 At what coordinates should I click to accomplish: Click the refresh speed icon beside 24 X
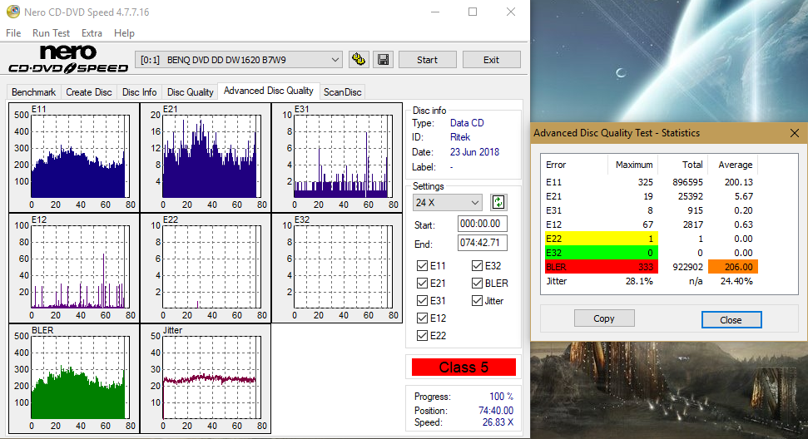[498, 202]
